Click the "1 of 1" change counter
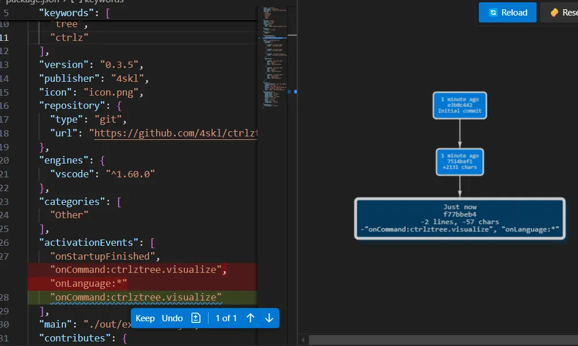The width and height of the screenshot is (578, 346). 226,318
